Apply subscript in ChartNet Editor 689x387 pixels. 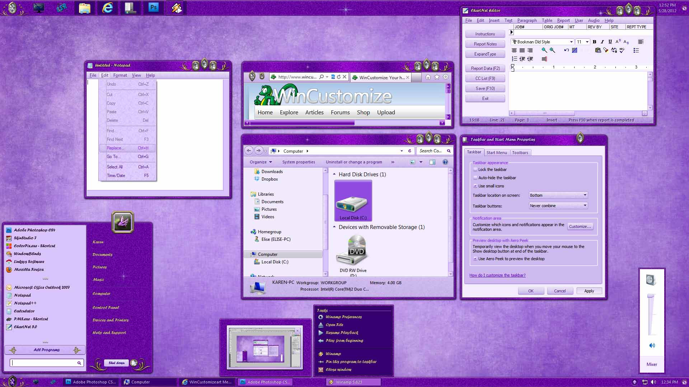coord(626,42)
